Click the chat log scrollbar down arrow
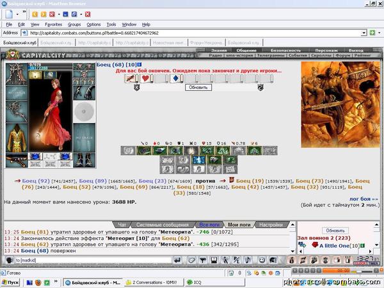Screen dimensions: 384x288 292,252
